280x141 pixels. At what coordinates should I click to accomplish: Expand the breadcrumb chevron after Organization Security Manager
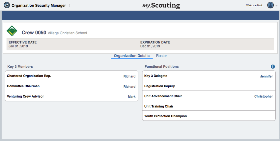[69, 5]
